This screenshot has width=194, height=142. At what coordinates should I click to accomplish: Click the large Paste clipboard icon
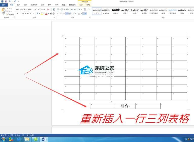[3, 10]
